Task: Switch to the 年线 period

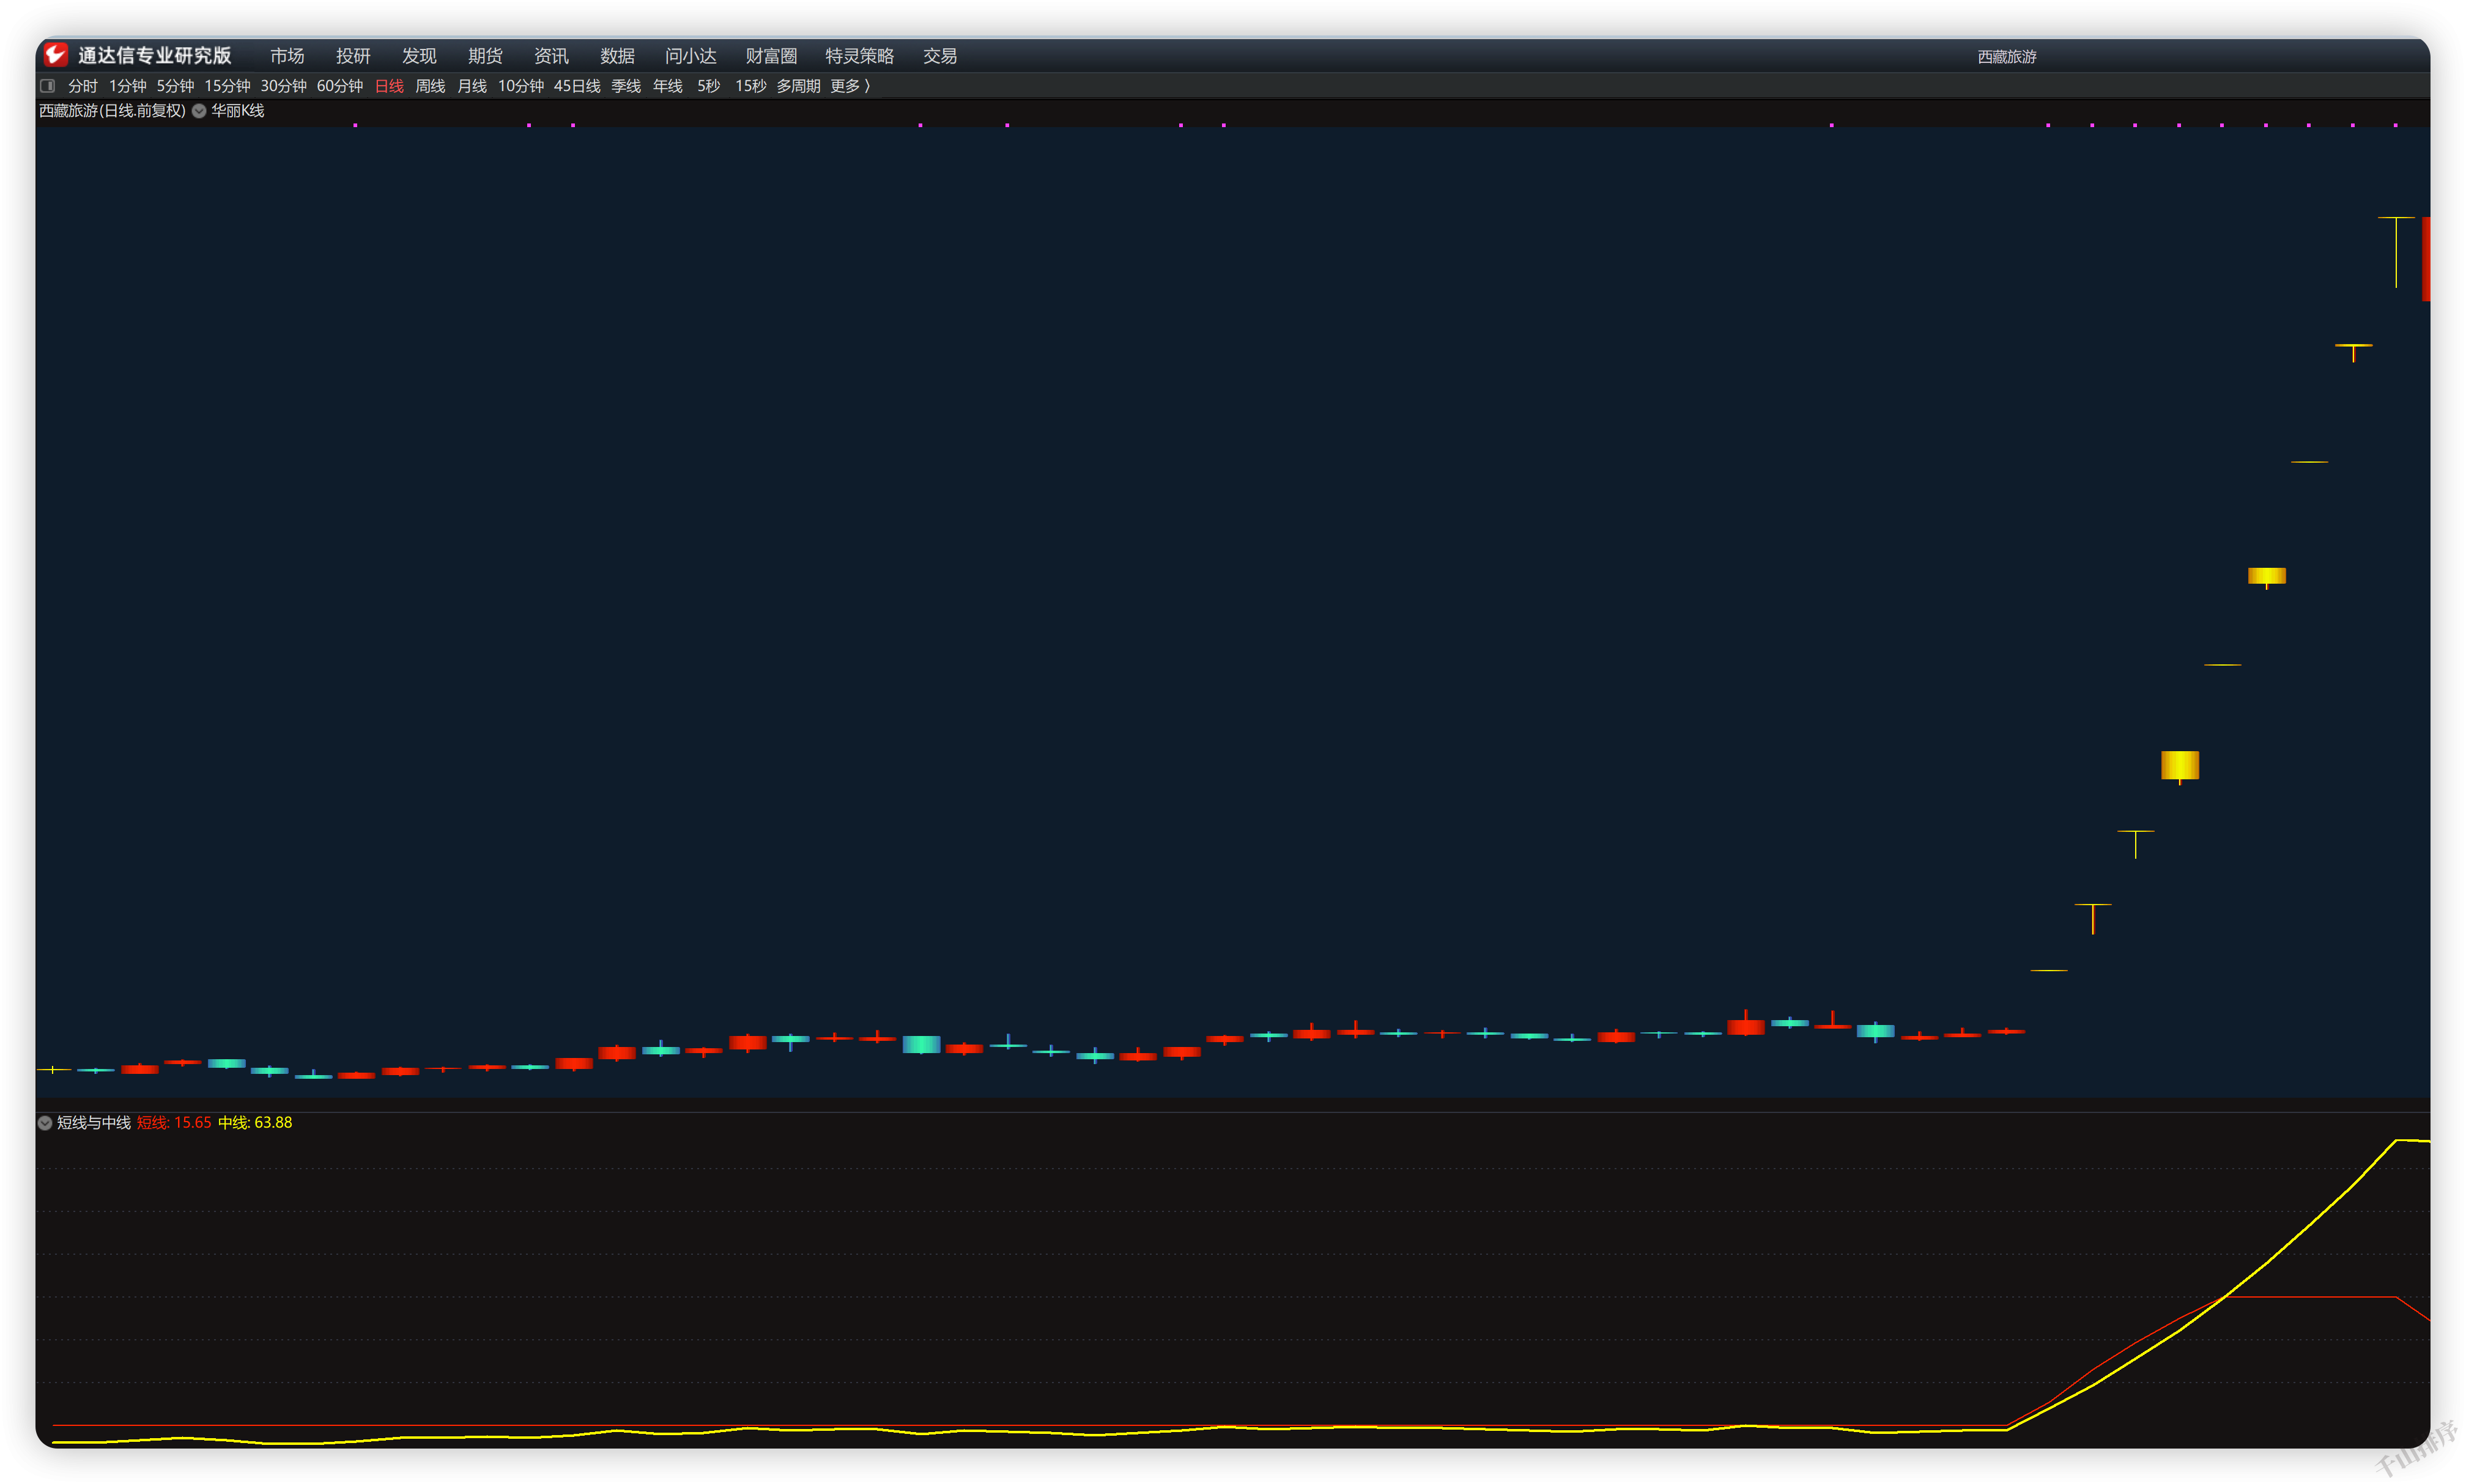Action: click(667, 86)
